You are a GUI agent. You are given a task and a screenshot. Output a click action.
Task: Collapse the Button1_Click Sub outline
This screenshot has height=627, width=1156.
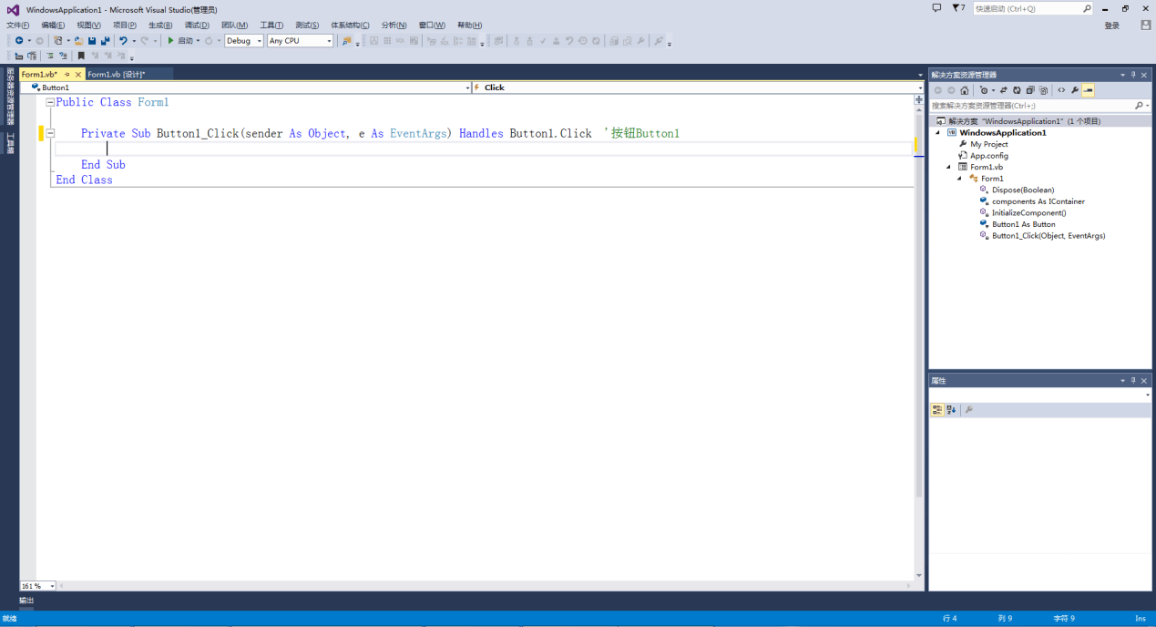pyautogui.click(x=50, y=133)
